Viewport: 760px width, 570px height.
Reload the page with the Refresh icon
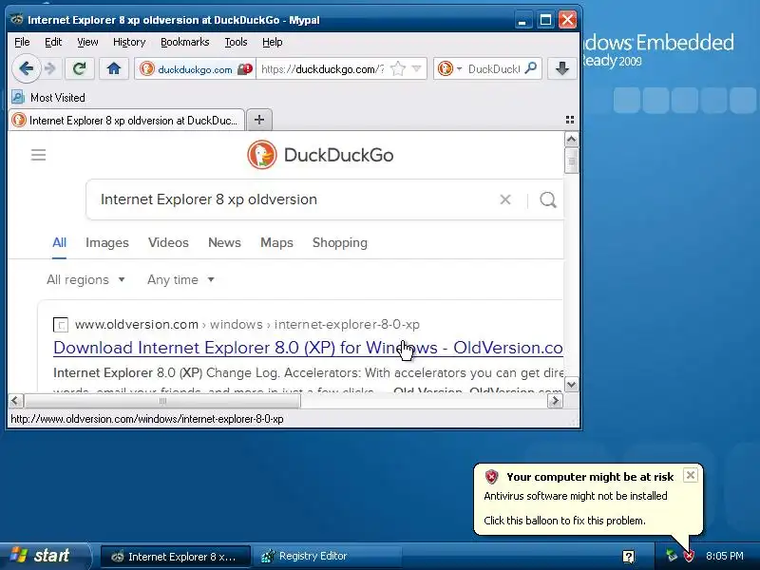coord(80,68)
